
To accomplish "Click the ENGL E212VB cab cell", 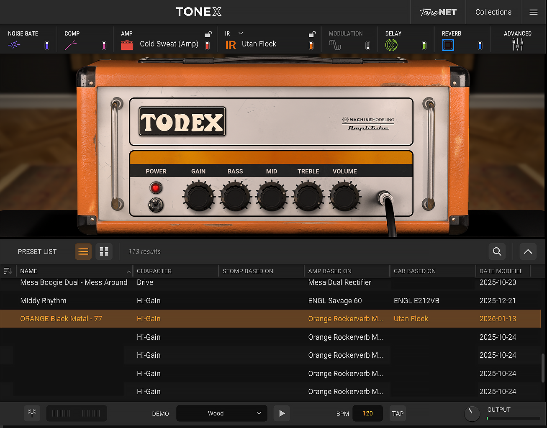I will [x=416, y=301].
